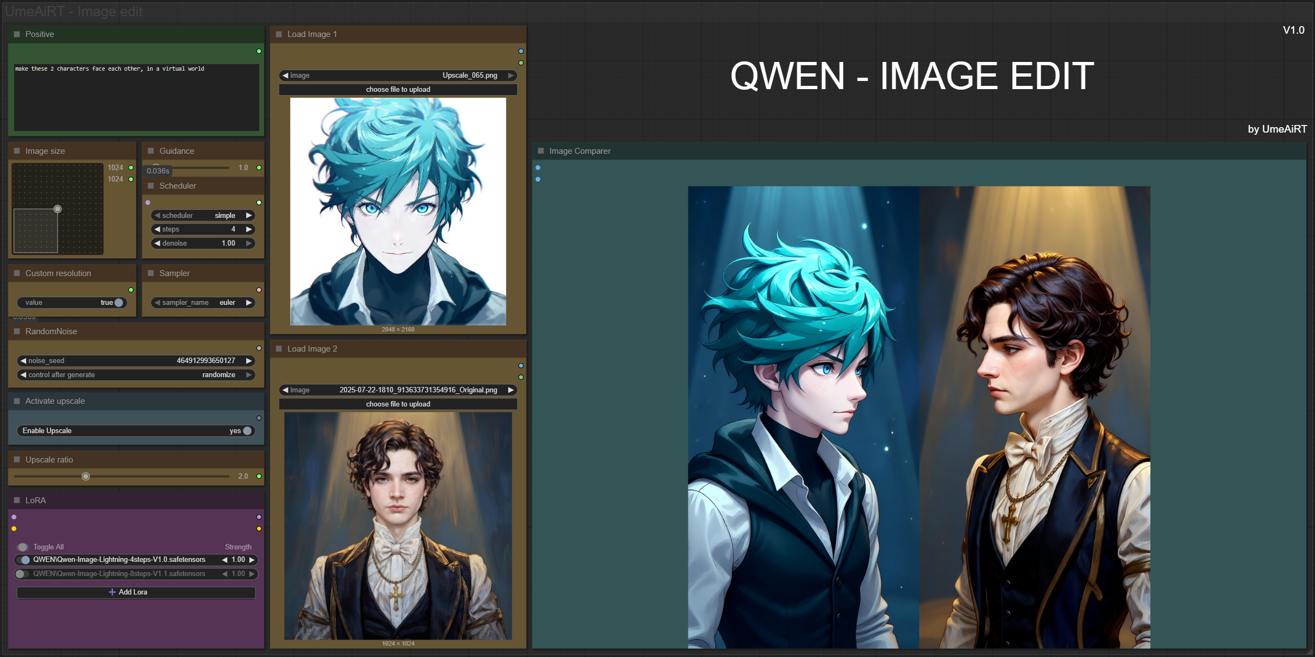The height and width of the screenshot is (657, 1315).
Task: Enable the Lightning-8steps-V1.1 LoRA toggle
Action: [22, 574]
